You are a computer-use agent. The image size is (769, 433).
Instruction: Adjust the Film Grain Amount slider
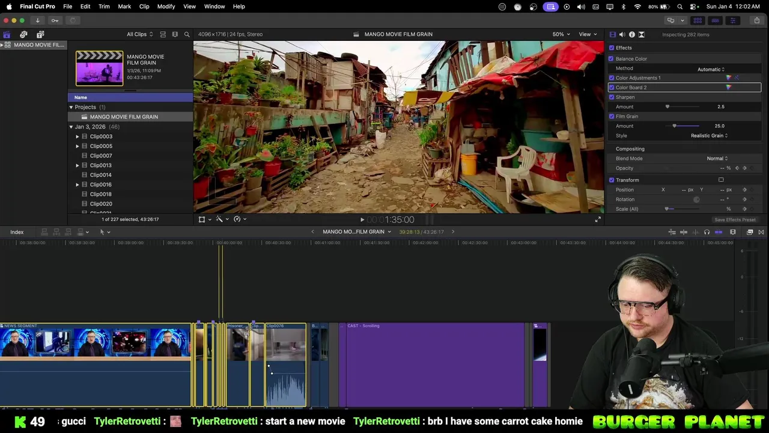[x=675, y=126]
